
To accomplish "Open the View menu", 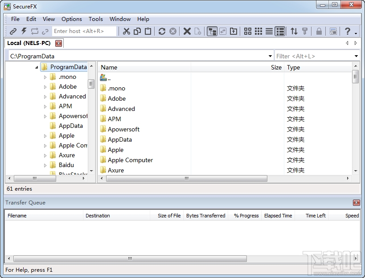I will click(x=49, y=19).
